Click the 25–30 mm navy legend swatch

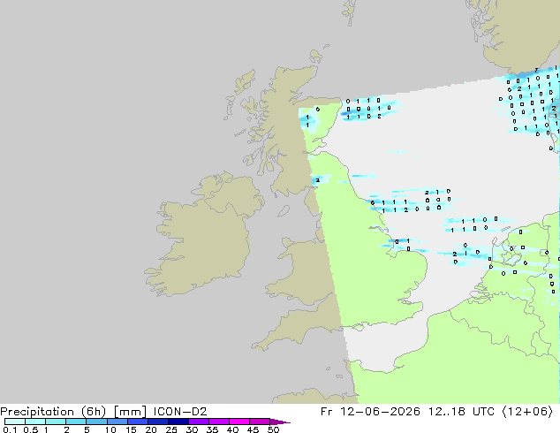(x=178, y=422)
